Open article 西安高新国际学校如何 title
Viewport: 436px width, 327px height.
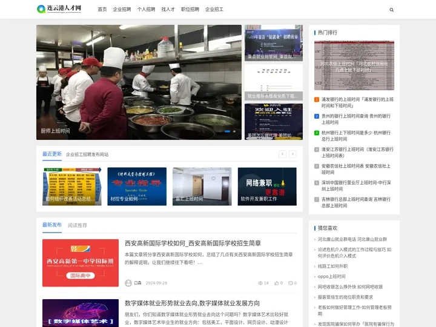tap(193, 243)
